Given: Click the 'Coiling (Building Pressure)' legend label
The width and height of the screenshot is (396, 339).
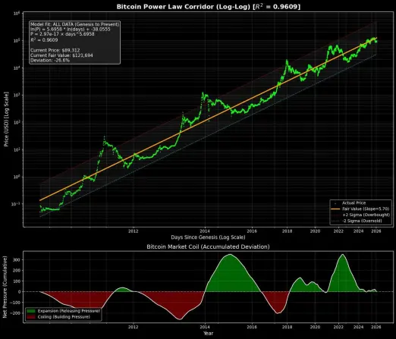Looking at the screenshot, I should 64,317.
